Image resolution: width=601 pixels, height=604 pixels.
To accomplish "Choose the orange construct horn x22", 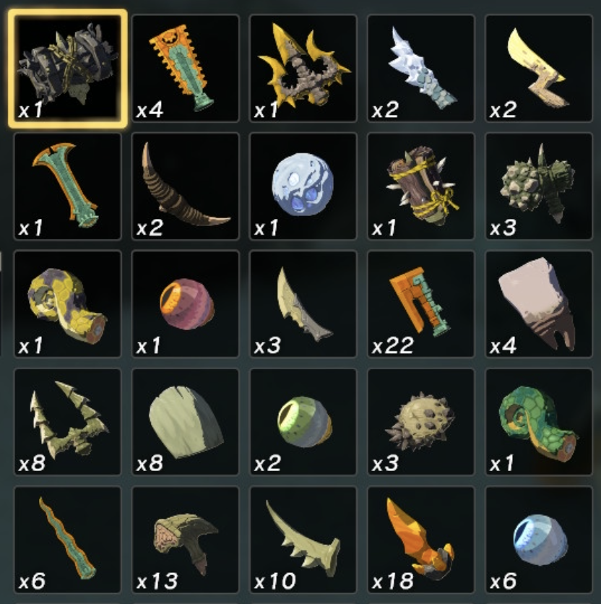I will [x=421, y=304].
